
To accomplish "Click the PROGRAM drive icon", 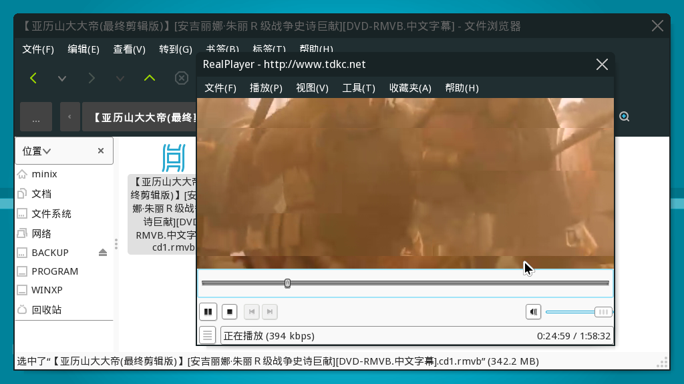I will (22, 271).
